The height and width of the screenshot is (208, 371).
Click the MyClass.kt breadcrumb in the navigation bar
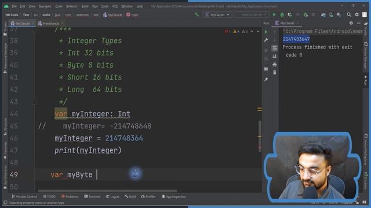tap(112, 15)
